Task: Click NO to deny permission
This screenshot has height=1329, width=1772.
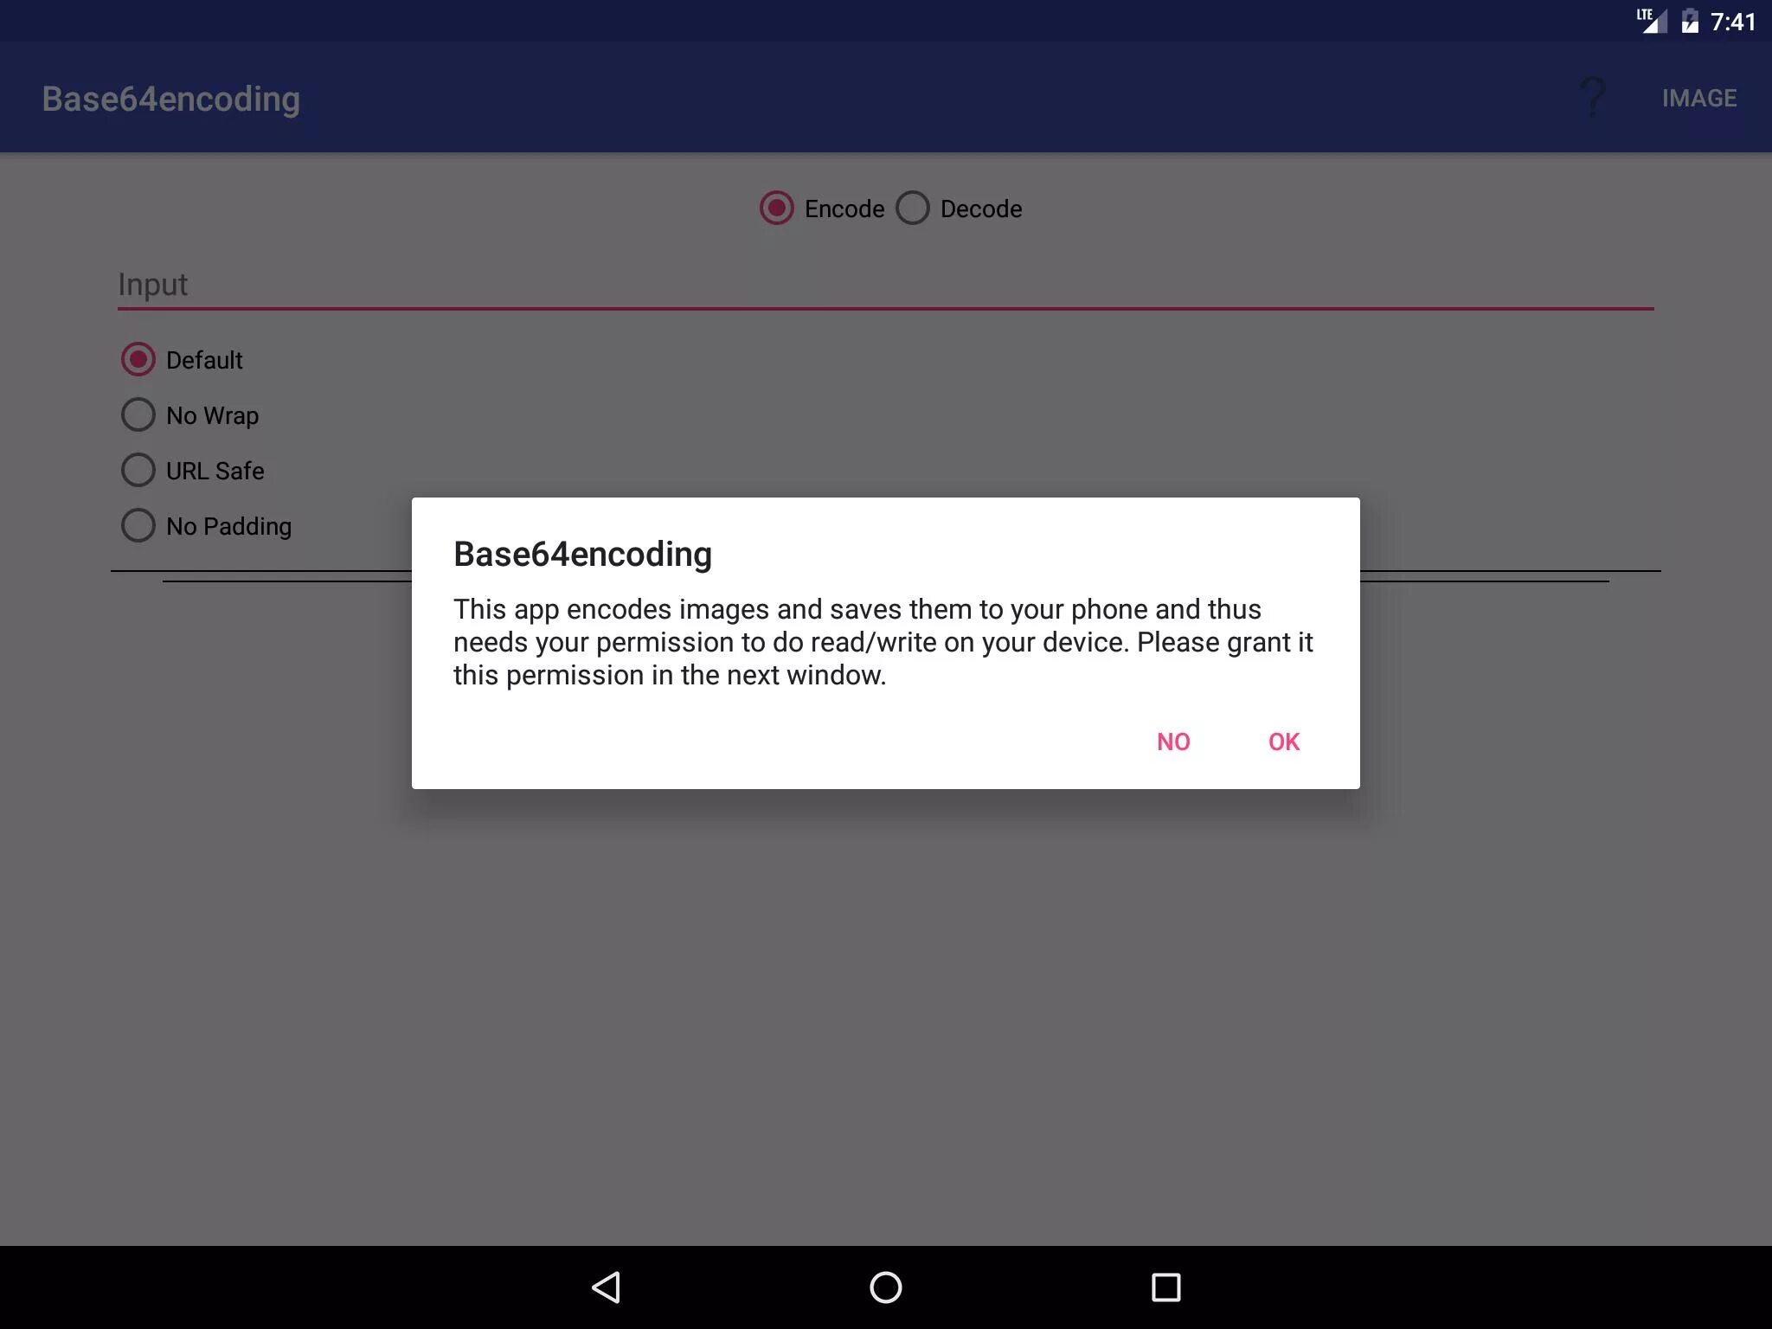Action: click(x=1172, y=740)
